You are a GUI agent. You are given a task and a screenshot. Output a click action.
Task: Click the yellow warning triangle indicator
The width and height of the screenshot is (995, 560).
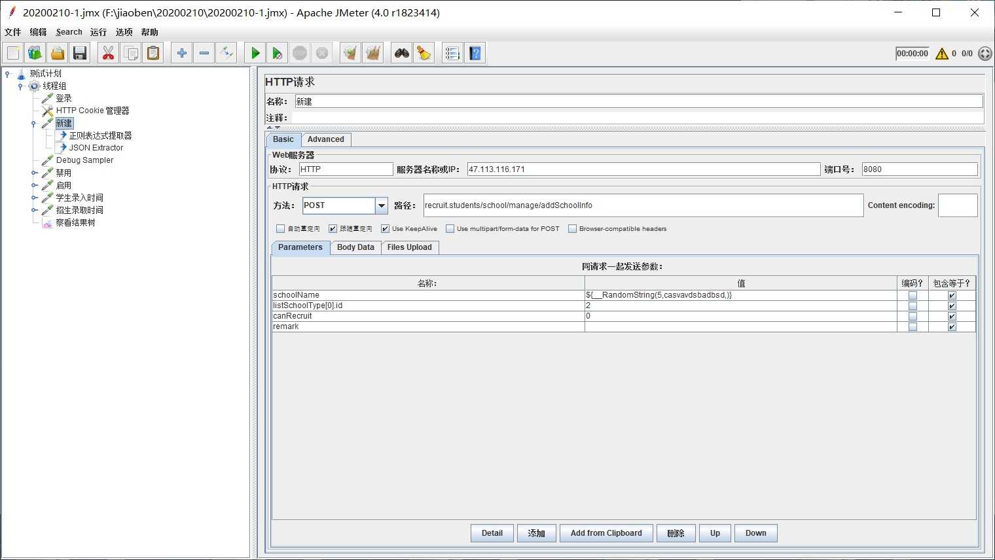(x=942, y=54)
